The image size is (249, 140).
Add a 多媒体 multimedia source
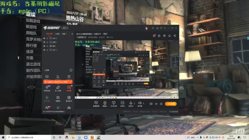coord(122,104)
